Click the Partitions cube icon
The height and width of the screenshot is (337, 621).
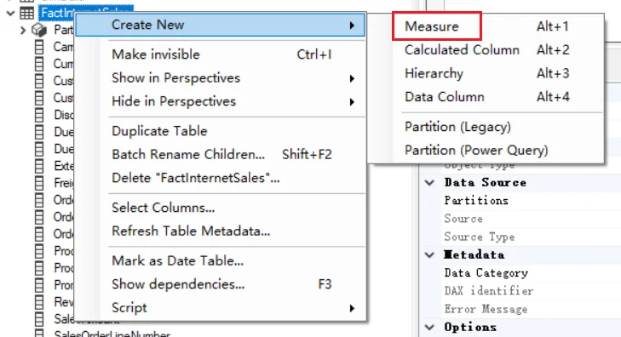(39, 30)
